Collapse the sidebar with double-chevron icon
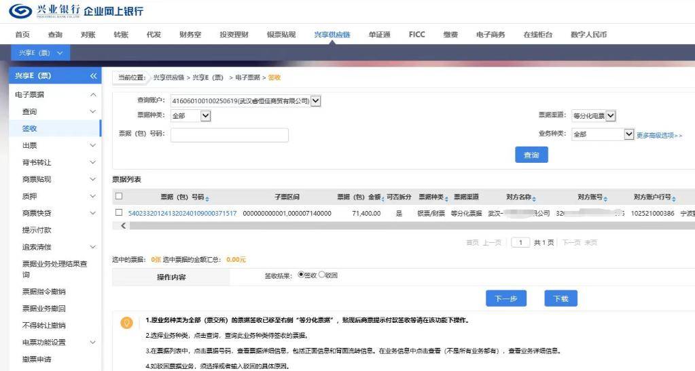This screenshot has height=371, width=695. click(93, 76)
